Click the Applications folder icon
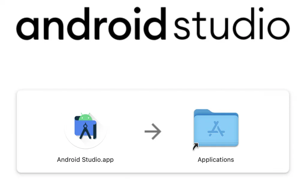The image size is (307, 191). point(216,128)
